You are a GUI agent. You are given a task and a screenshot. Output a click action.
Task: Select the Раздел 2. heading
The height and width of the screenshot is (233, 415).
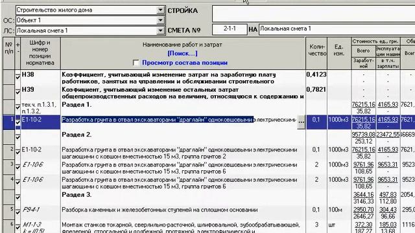(x=77, y=135)
